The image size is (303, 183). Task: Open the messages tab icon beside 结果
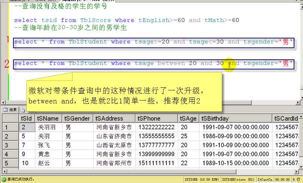tap(23, 110)
